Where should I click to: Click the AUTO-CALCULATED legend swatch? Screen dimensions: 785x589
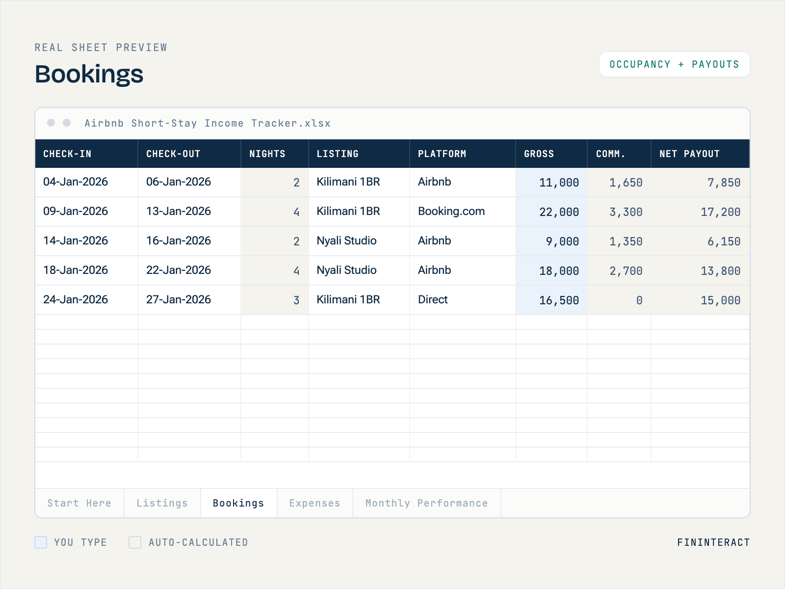135,542
